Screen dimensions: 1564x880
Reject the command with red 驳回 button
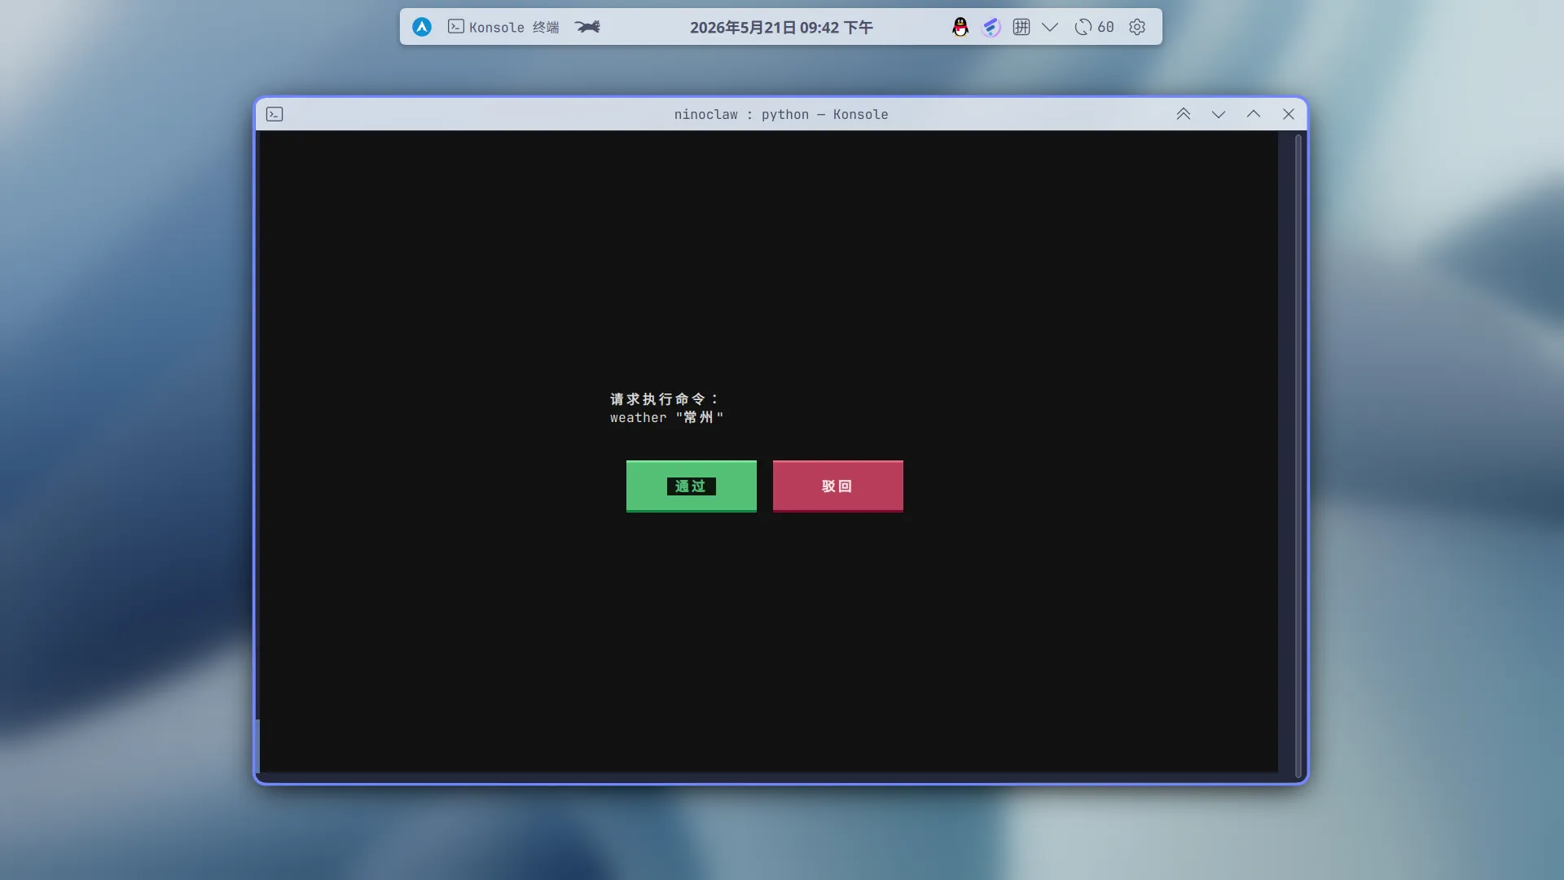pos(838,486)
